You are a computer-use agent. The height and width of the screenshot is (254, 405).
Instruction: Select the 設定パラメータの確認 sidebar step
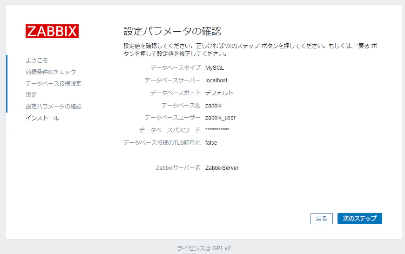(54, 107)
